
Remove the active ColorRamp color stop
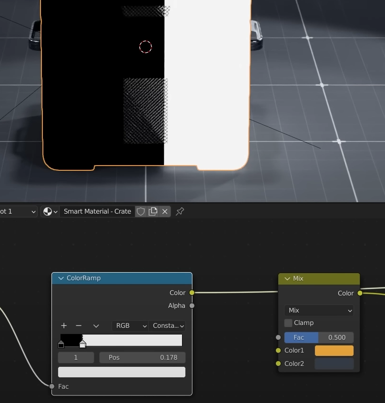tap(79, 325)
